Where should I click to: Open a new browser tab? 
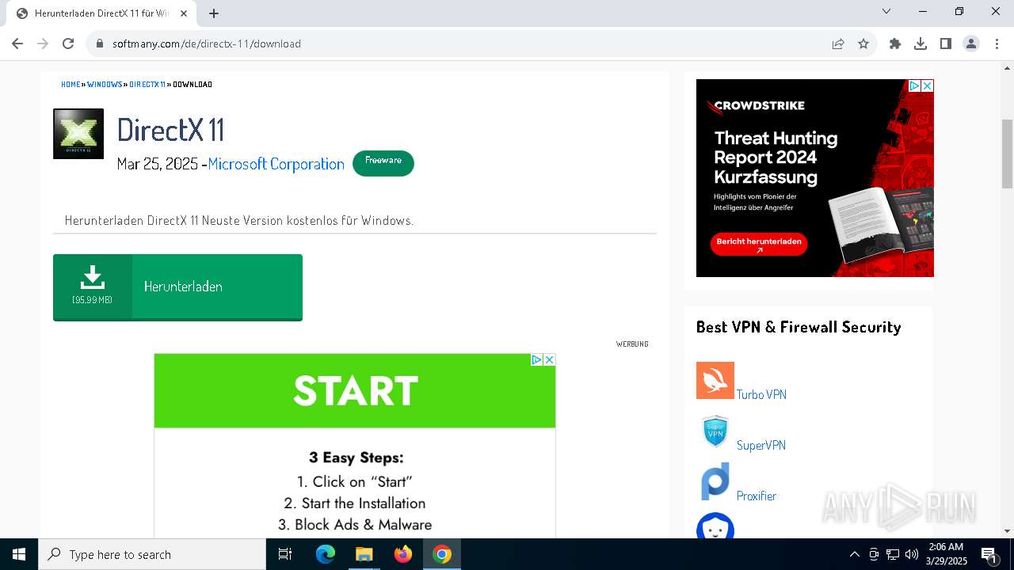coord(214,13)
